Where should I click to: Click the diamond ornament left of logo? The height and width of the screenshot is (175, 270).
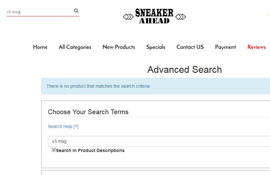[128, 17]
